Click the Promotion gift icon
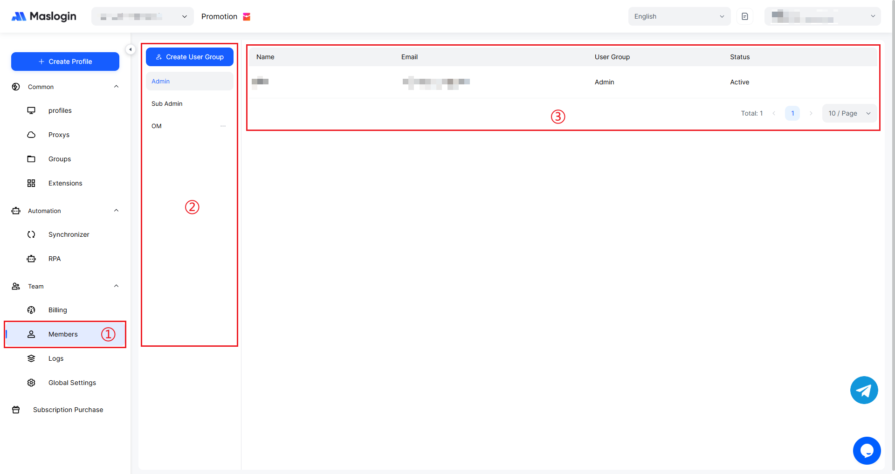The width and height of the screenshot is (895, 474). (x=247, y=17)
